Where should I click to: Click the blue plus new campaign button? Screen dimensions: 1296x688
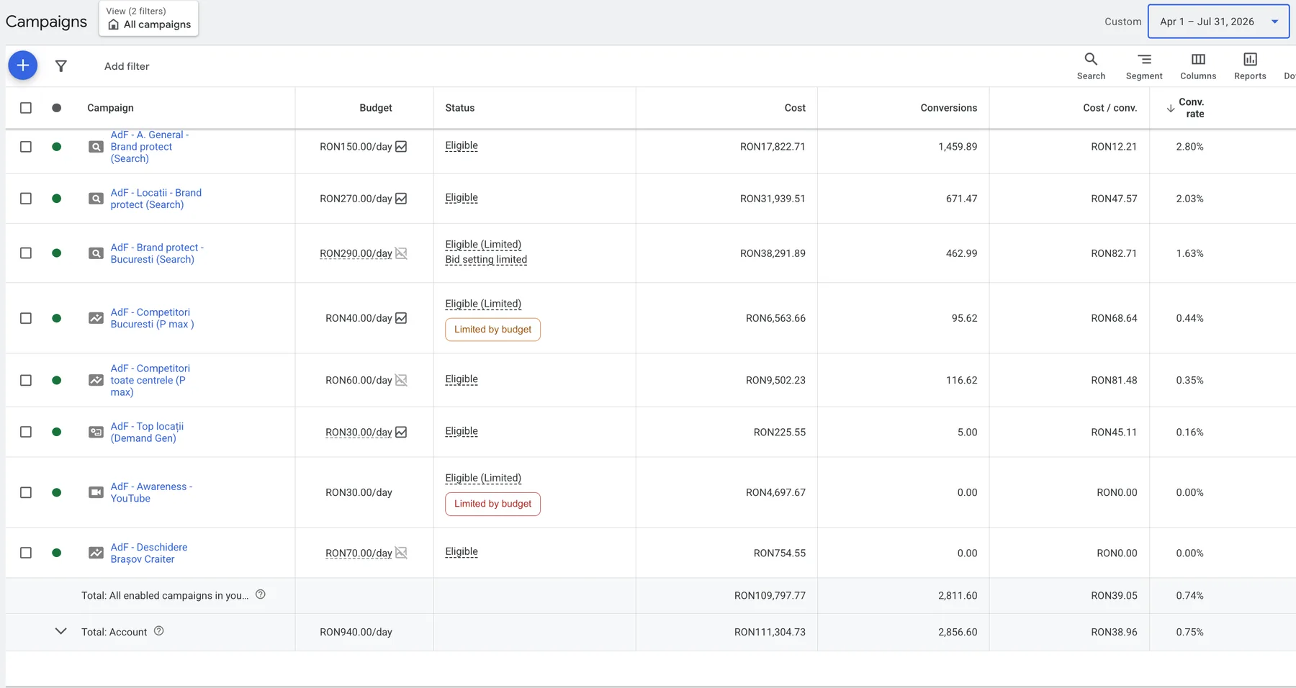[x=23, y=65]
